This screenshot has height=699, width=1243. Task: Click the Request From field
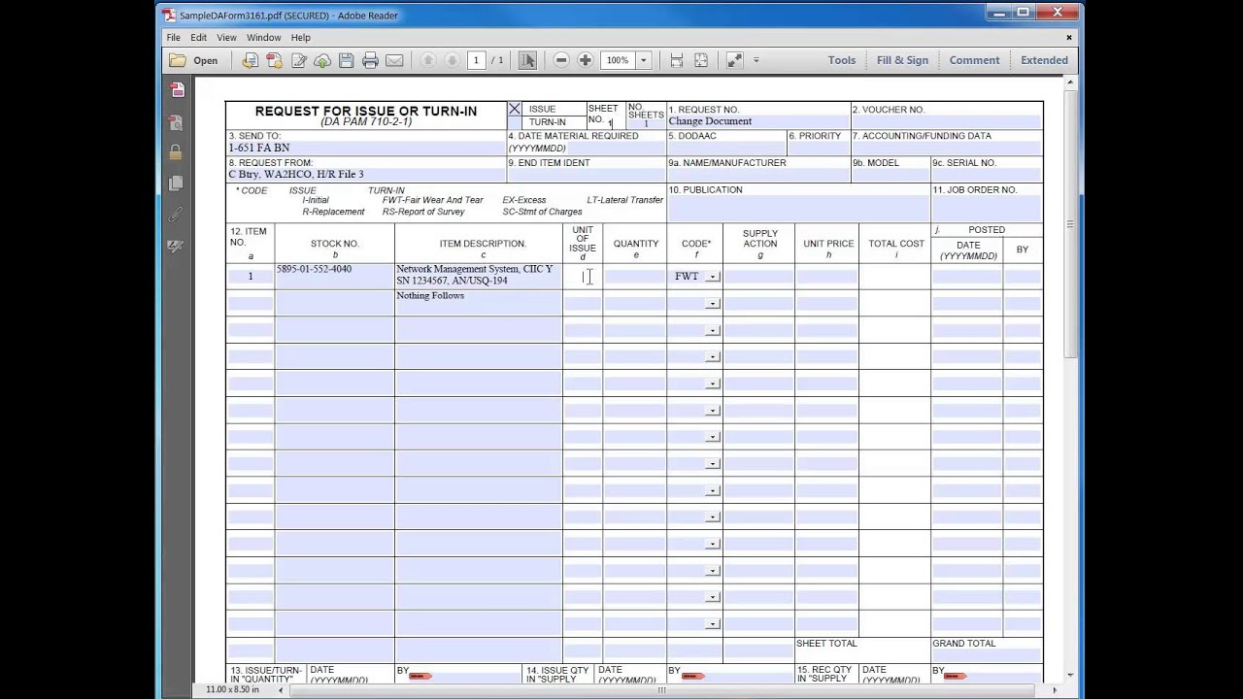[x=366, y=175]
